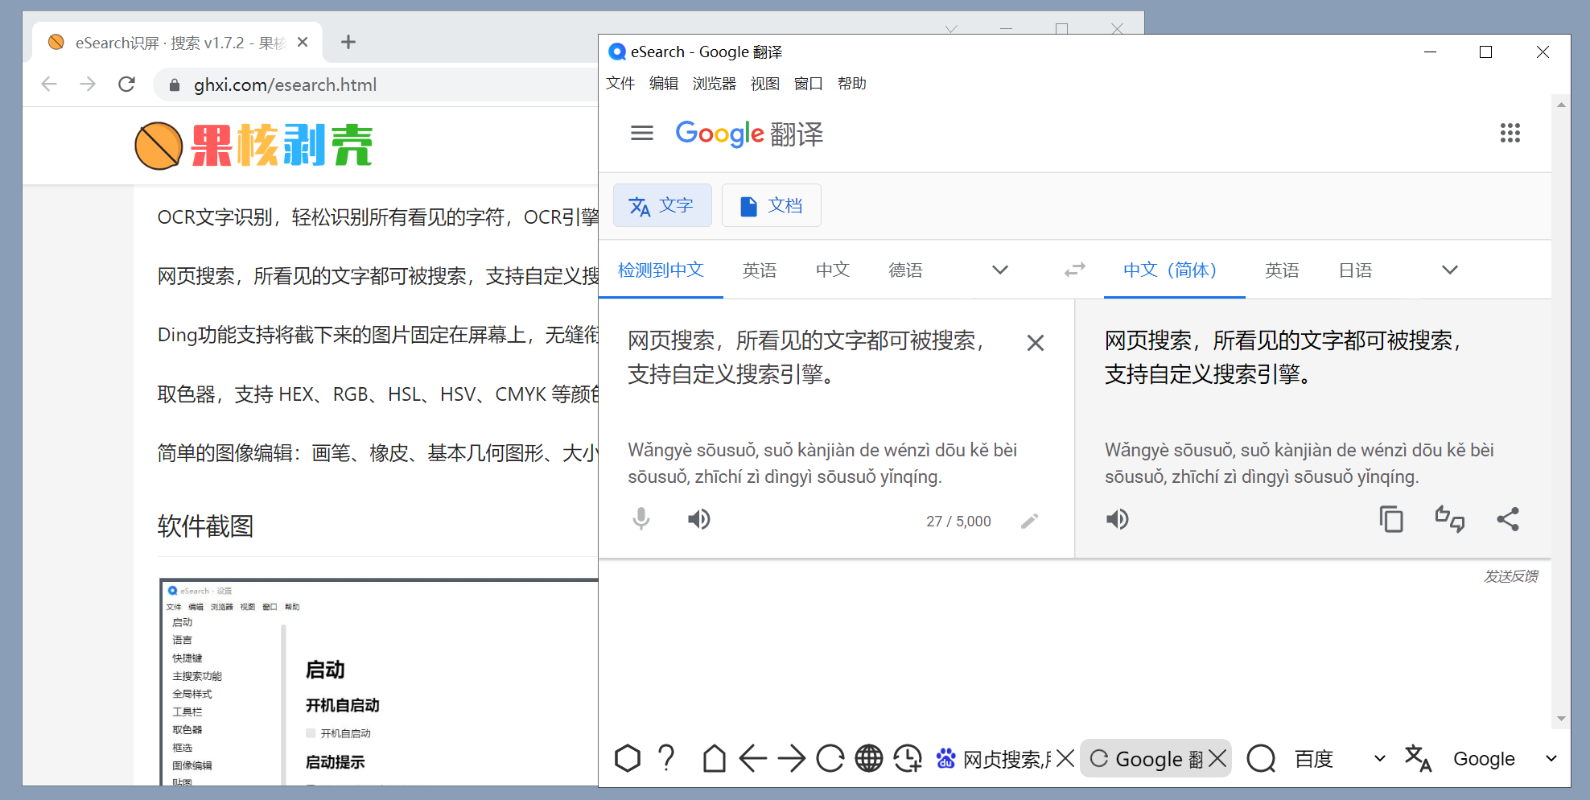
Task: Click the Chrome address bar ghxi.com/esearch.html
Action: (285, 85)
